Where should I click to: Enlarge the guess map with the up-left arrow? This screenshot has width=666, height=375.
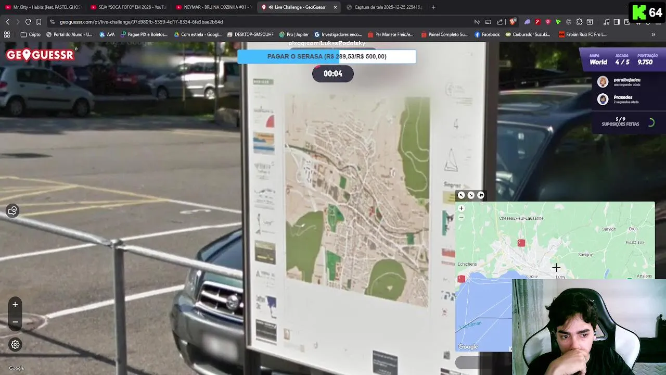pos(462,195)
